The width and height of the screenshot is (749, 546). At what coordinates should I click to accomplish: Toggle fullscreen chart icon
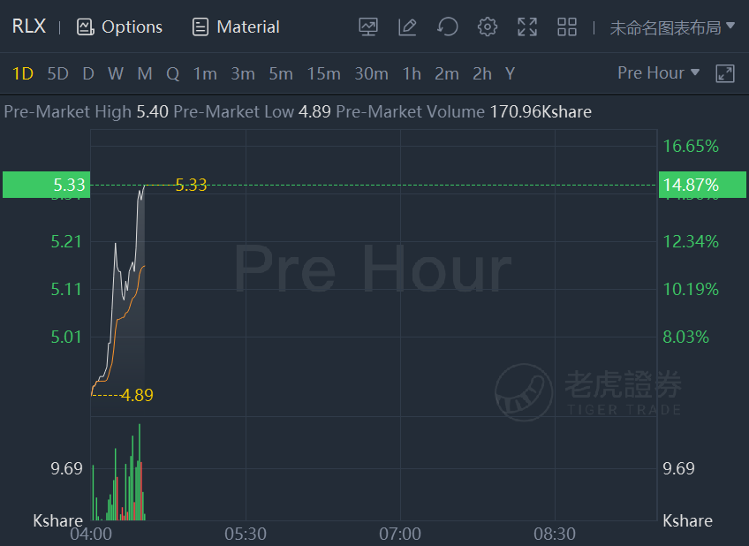[x=527, y=27]
